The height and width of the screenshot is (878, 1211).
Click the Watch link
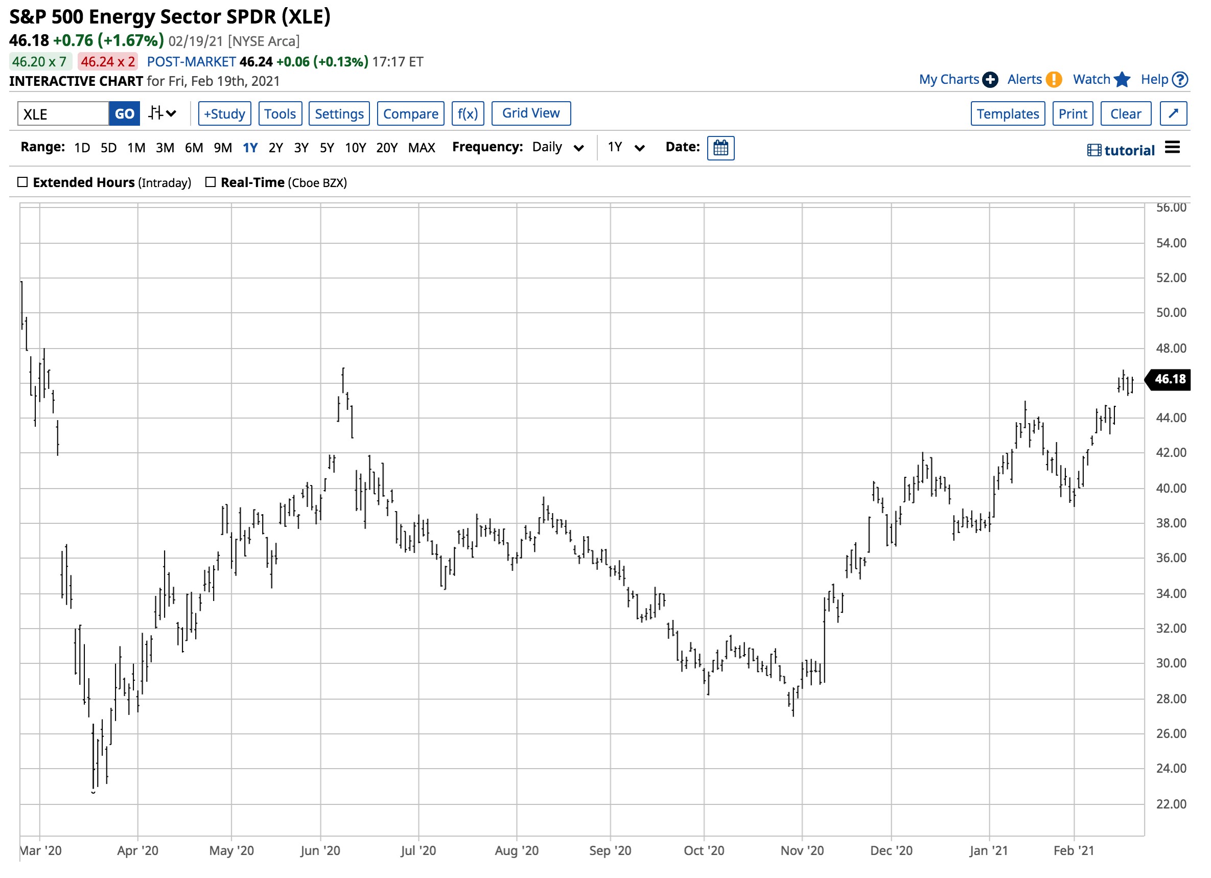[1091, 80]
